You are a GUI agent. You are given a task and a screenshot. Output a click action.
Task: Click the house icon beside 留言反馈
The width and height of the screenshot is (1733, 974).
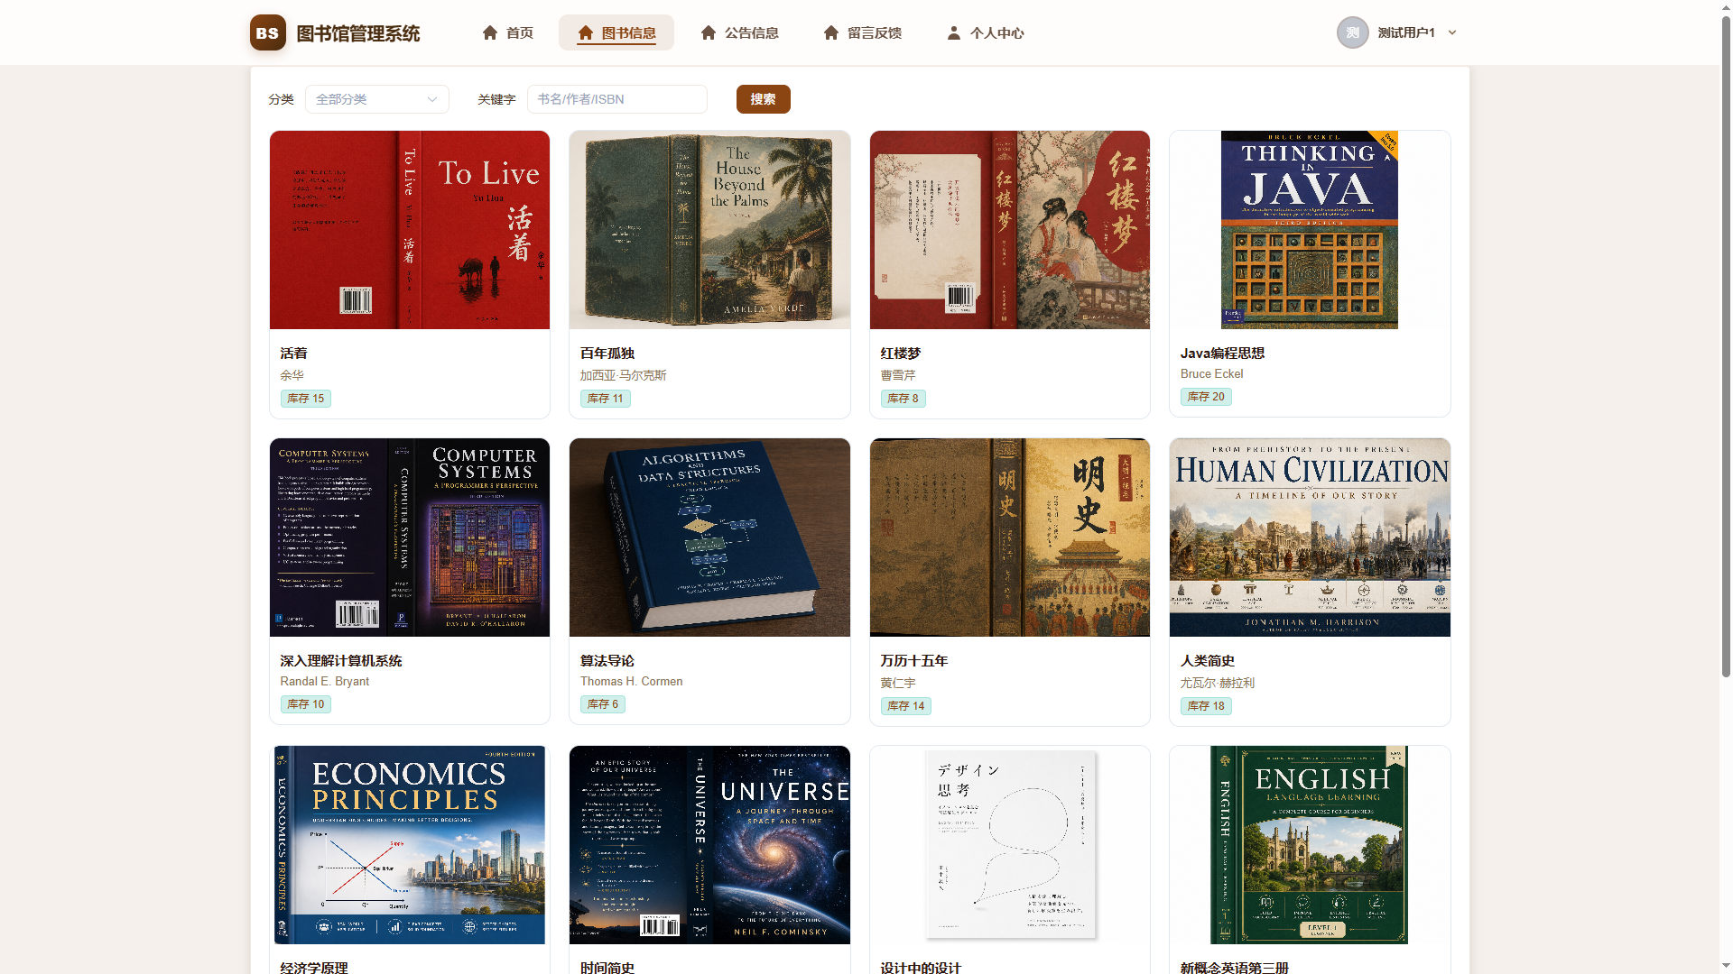pyautogui.click(x=831, y=32)
